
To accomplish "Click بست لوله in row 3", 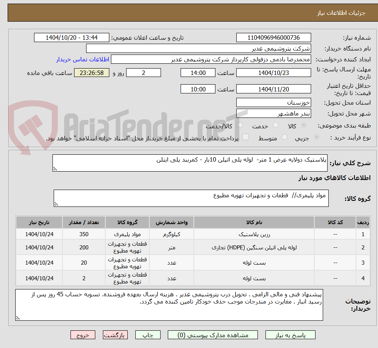I will pyautogui.click(x=254, y=263).
